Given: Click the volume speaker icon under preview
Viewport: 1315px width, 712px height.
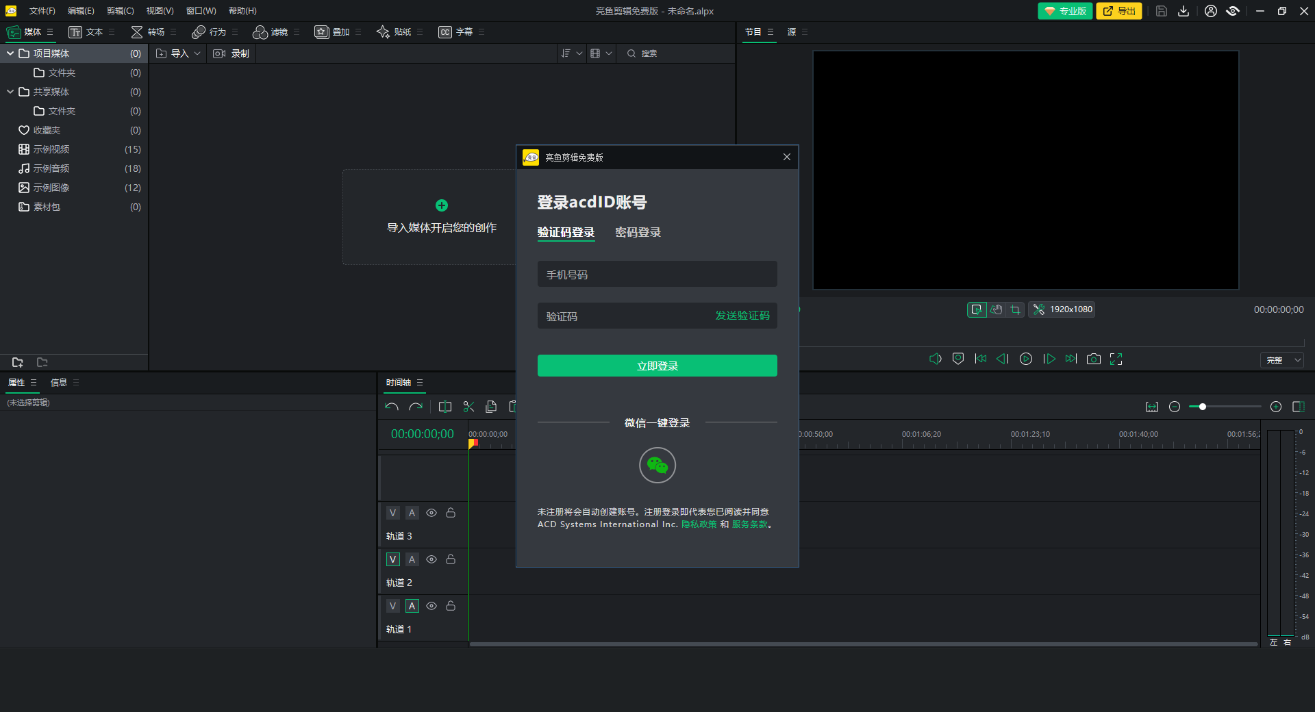Looking at the screenshot, I should pyautogui.click(x=935, y=359).
